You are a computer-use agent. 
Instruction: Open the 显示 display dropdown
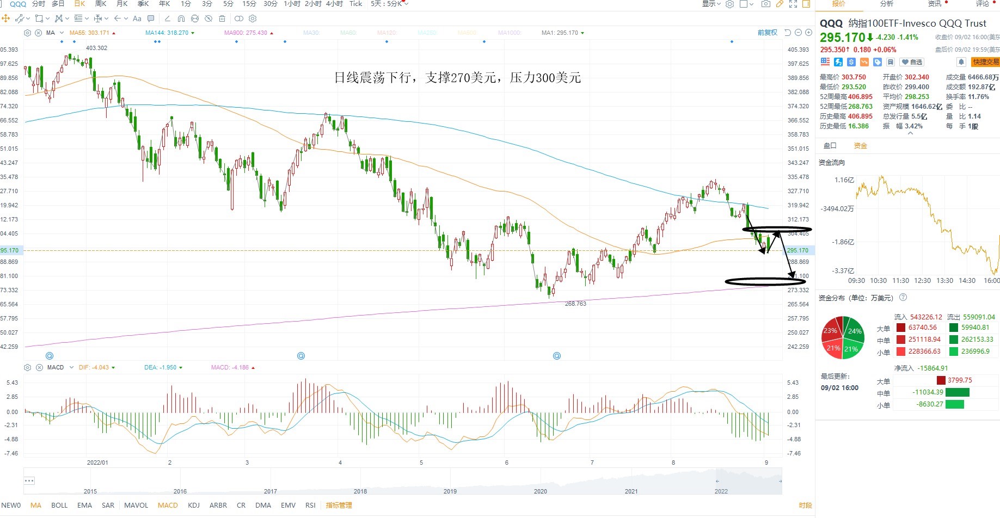coord(711,4)
